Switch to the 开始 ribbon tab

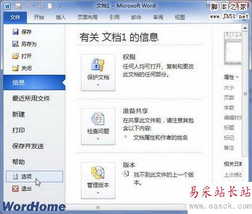[x=39, y=17]
